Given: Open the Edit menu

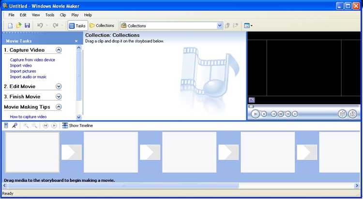Looking at the screenshot, I should tap(23, 15).
